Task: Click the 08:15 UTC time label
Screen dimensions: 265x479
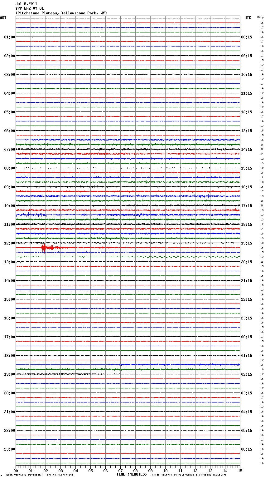Action: pyautogui.click(x=247, y=37)
